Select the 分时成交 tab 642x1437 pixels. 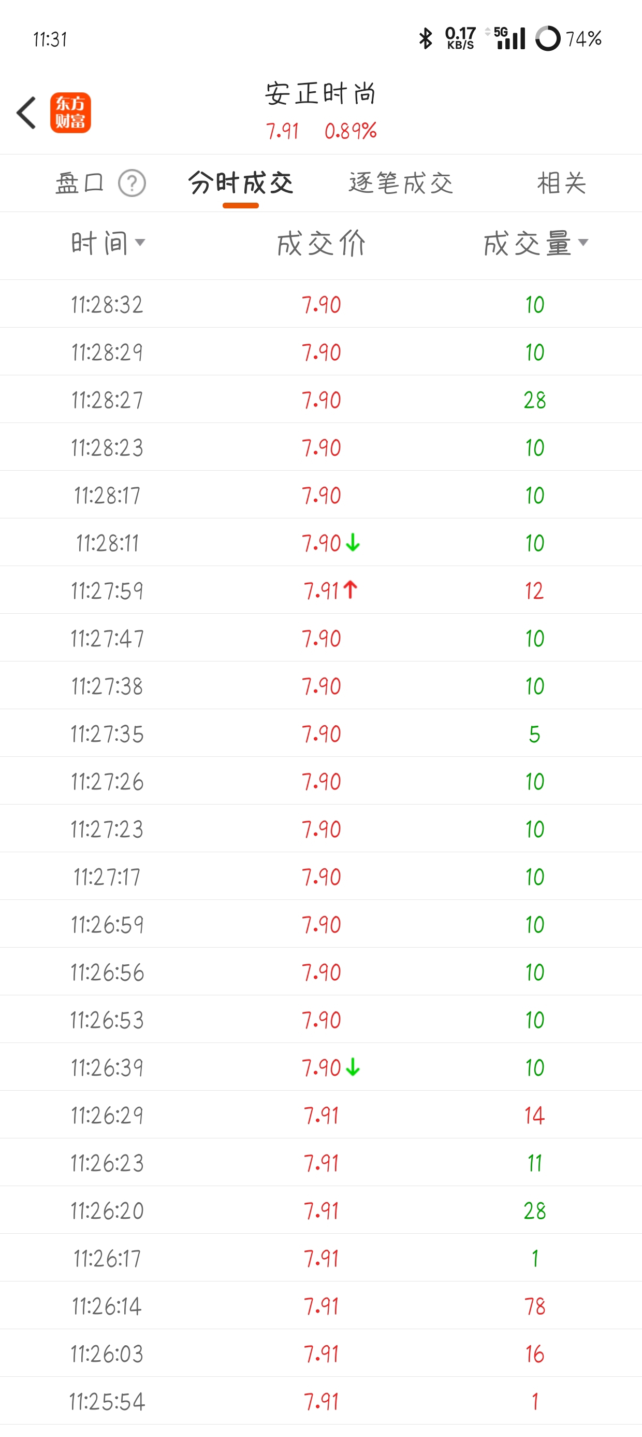tap(241, 183)
